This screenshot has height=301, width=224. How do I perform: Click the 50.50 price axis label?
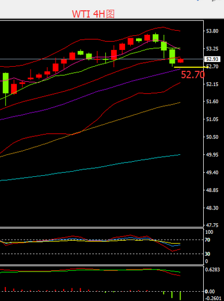[212, 137]
